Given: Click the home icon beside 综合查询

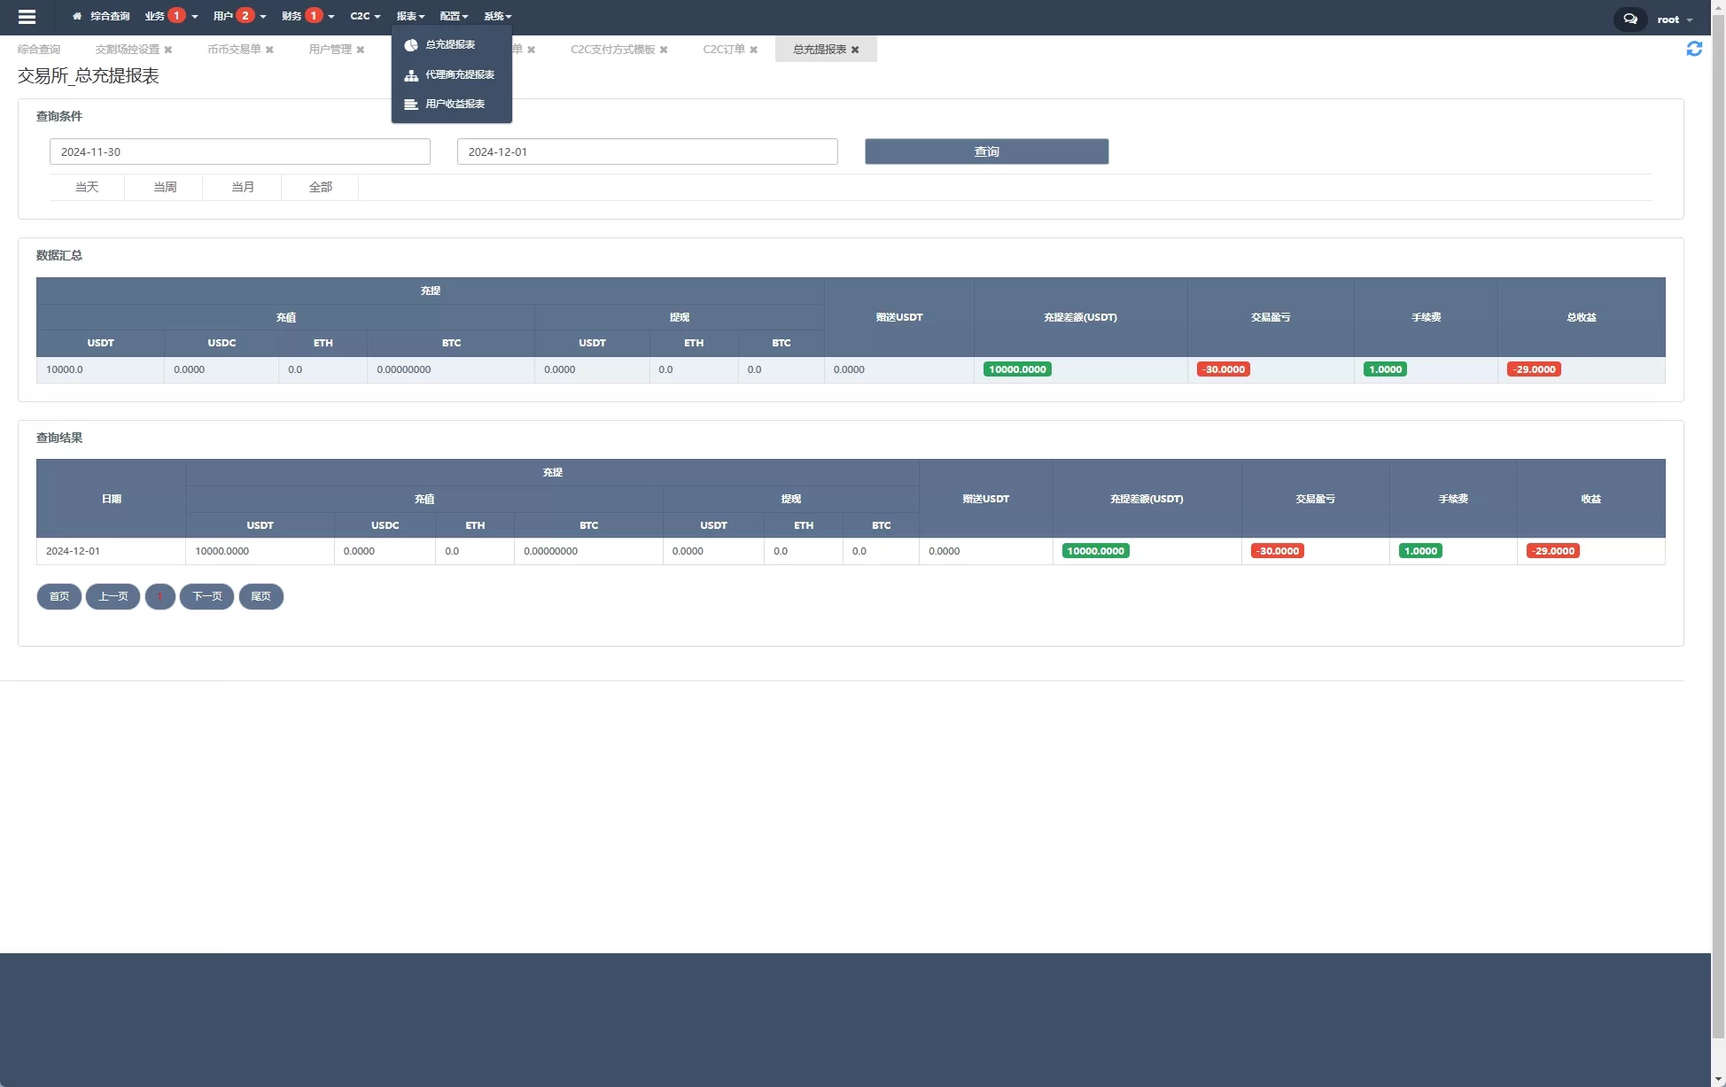Looking at the screenshot, I should coord(77,17).
